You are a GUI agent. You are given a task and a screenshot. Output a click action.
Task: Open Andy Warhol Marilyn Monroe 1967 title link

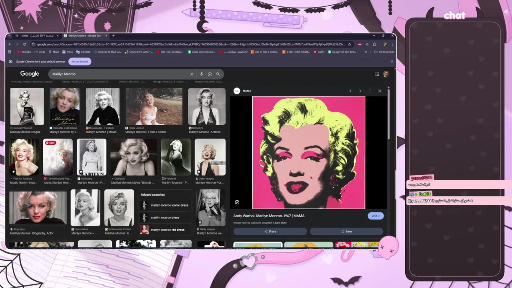pyautogui.click(x=269, y=216)
